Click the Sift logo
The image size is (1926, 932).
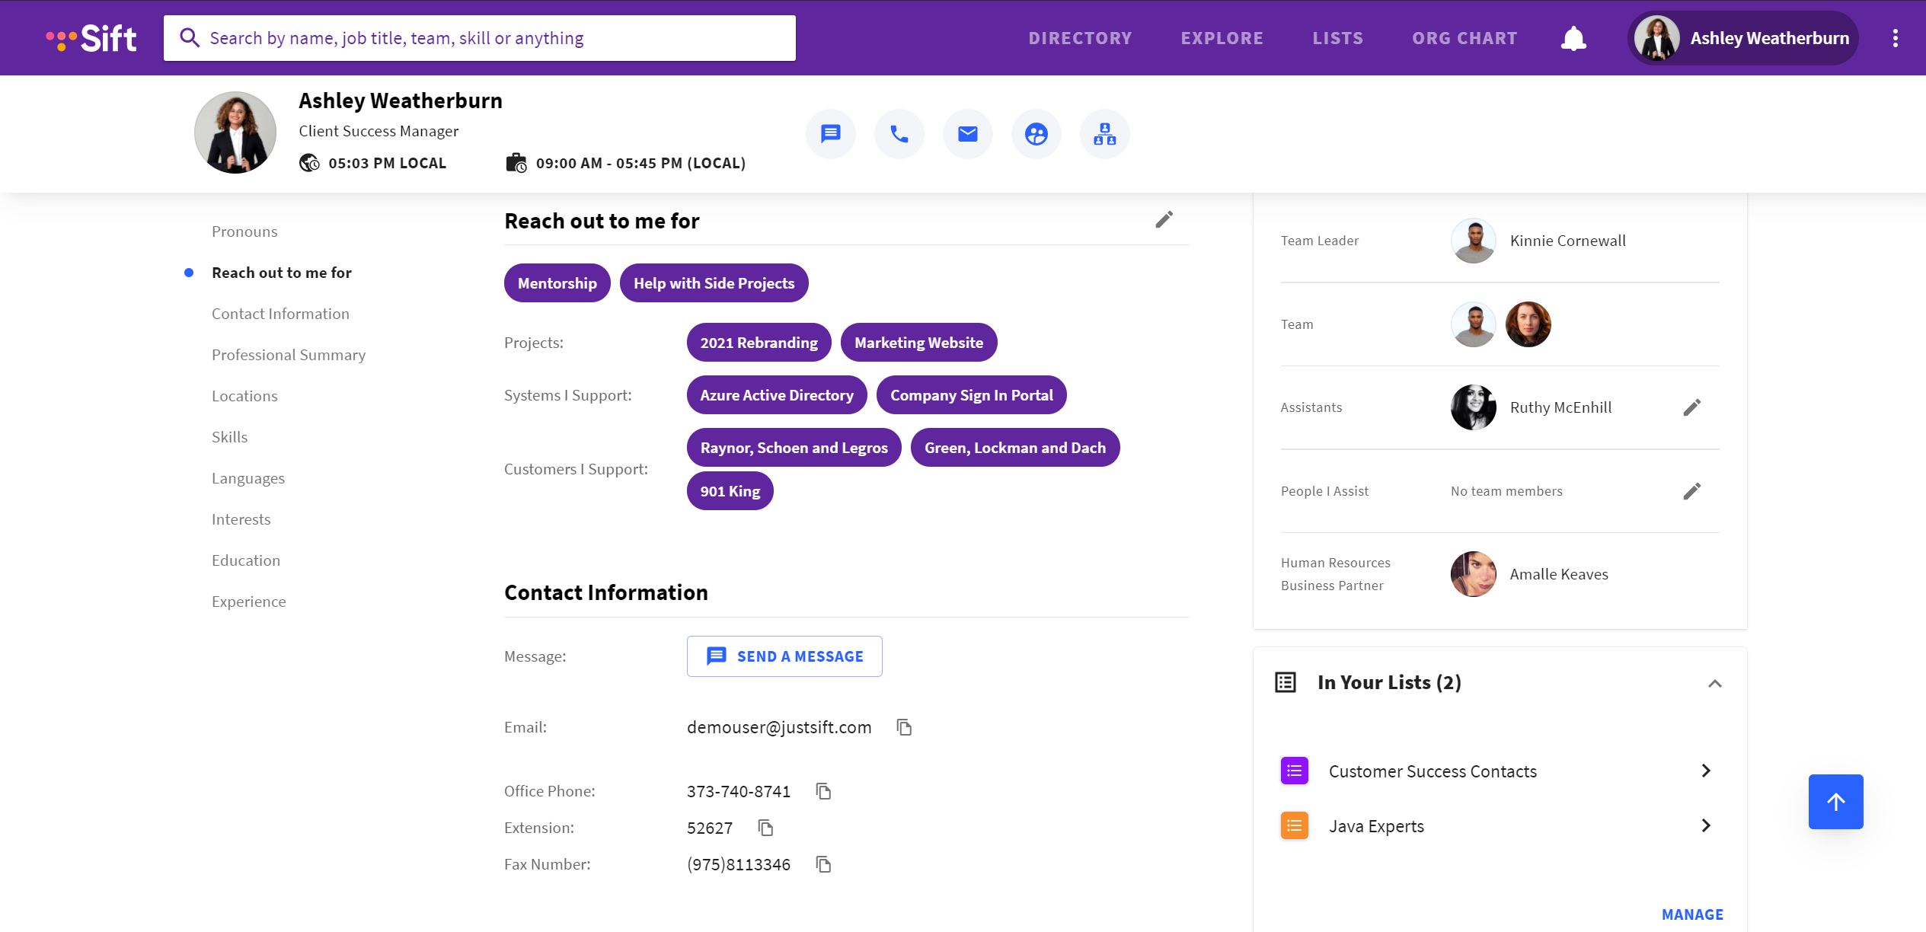point(92,37)
